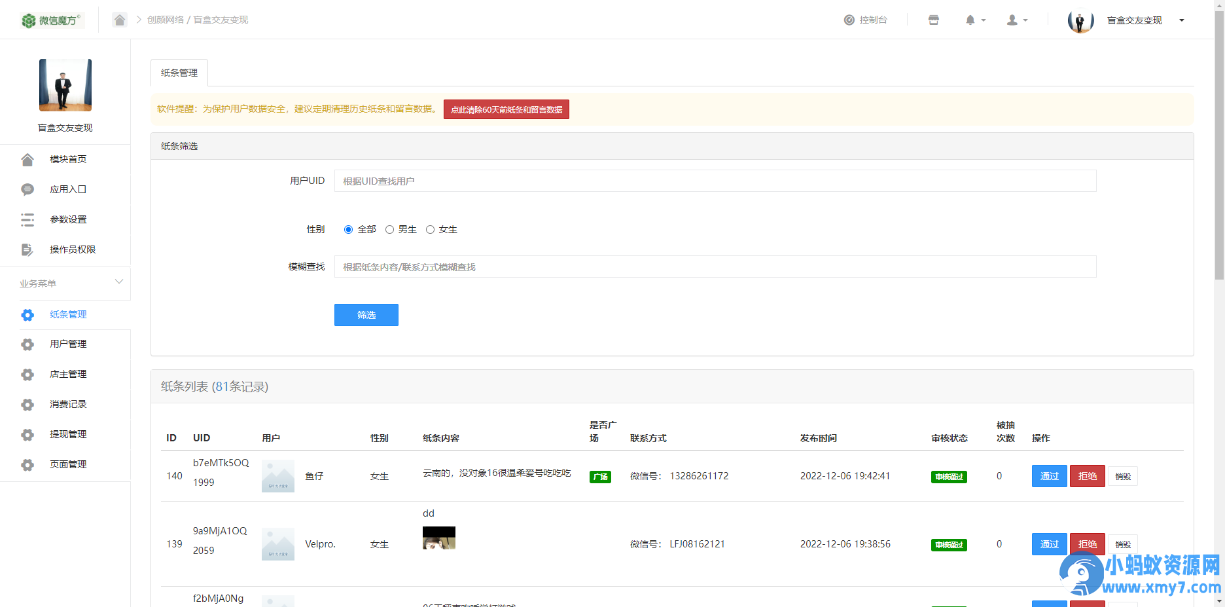The width and height of the screenshot is (1225, 607).
Task: Click 点此清除60天前纸条和留言数据 button
Action: 506,109
